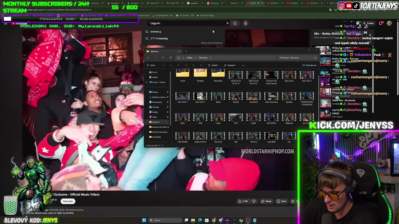The height and width of the screenshot is (224, 399).
Task: Launch Microsoft Edge from the taskbar
Action: (x=200, y=220)
